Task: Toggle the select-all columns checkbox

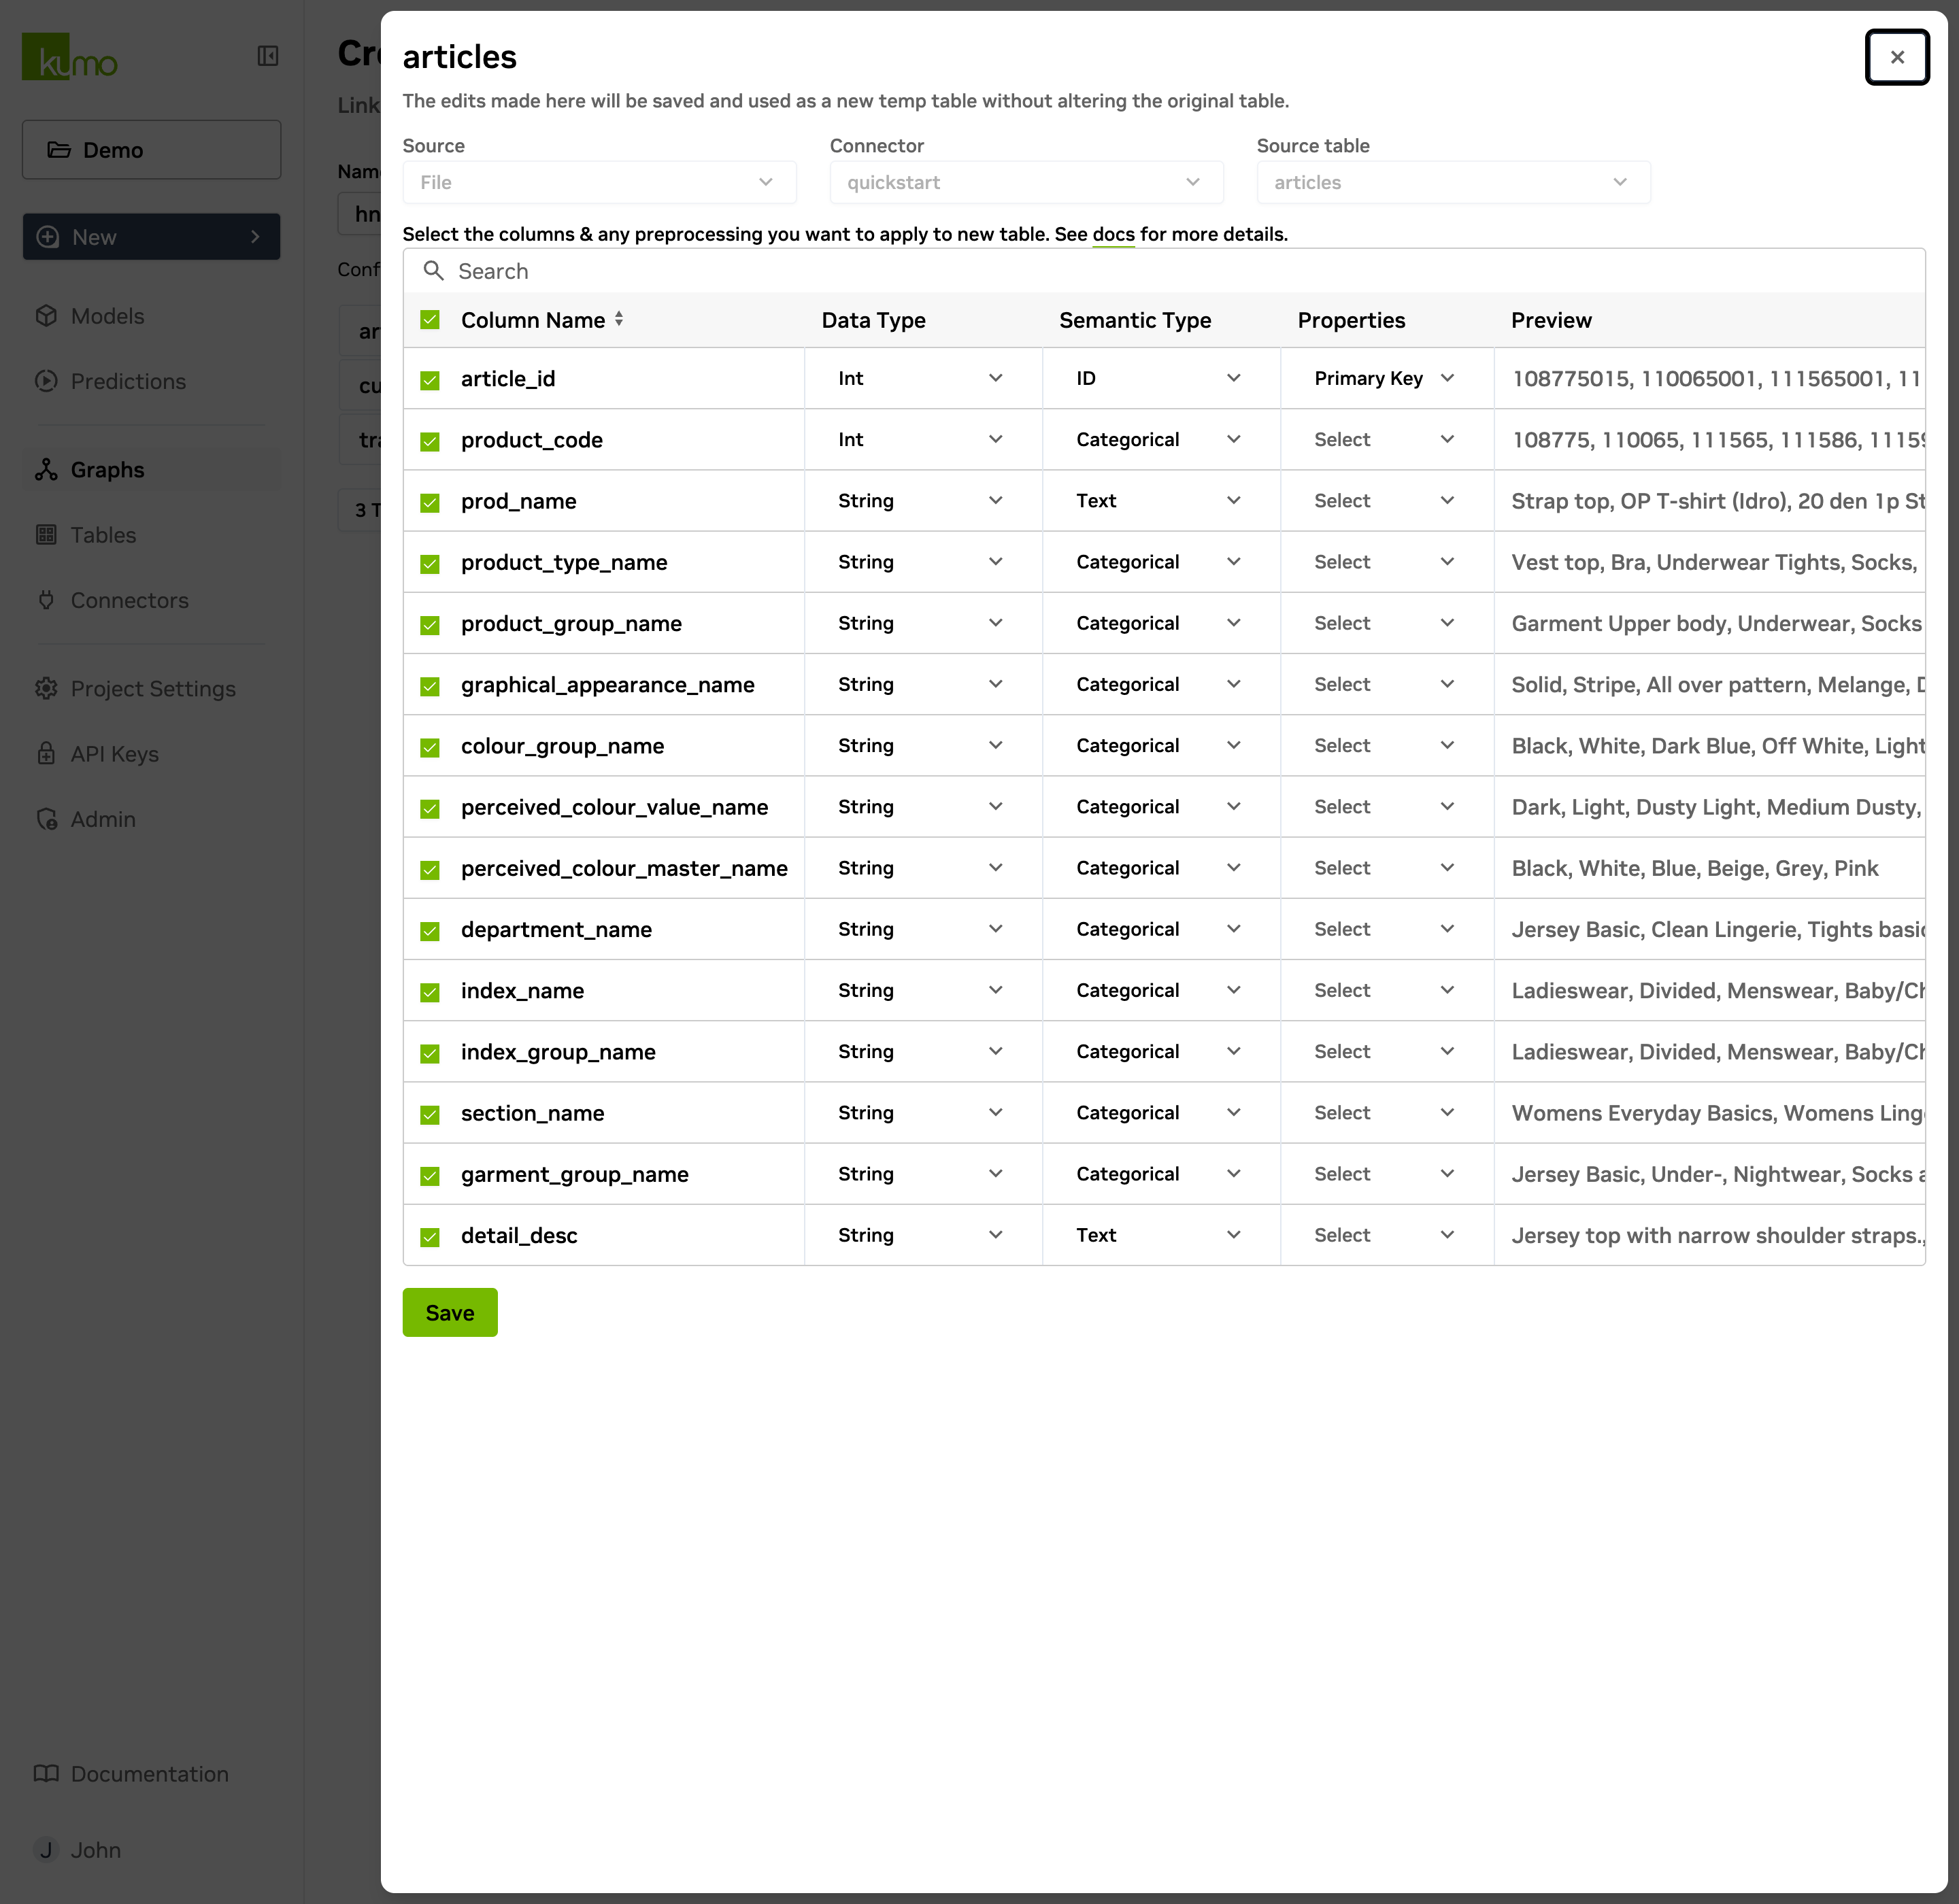Action: tap(430, 320)
